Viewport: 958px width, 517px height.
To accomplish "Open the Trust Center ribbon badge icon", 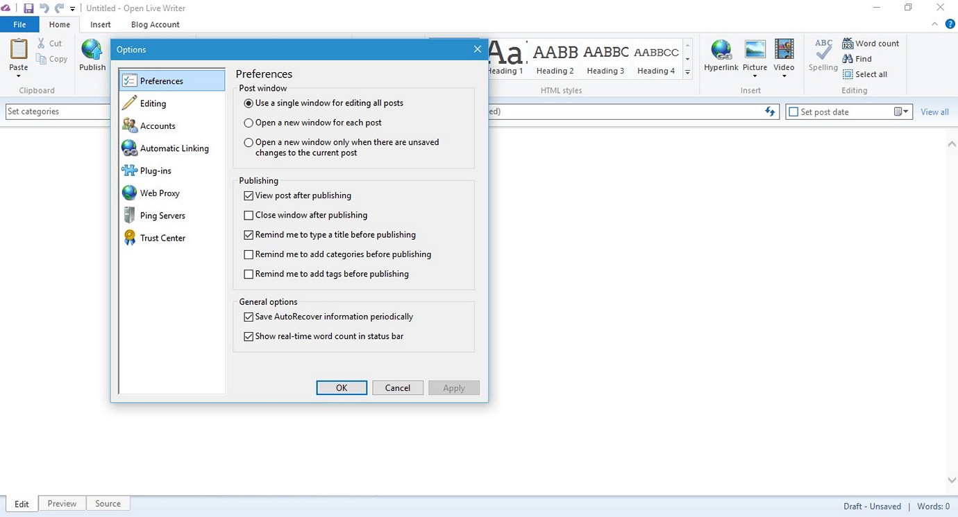I will click(129, 238).
